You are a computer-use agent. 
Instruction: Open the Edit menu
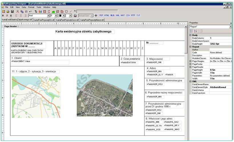[12, 7]
